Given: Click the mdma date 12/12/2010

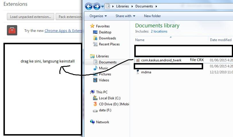Looking at the screenshot, I should 221,72.
